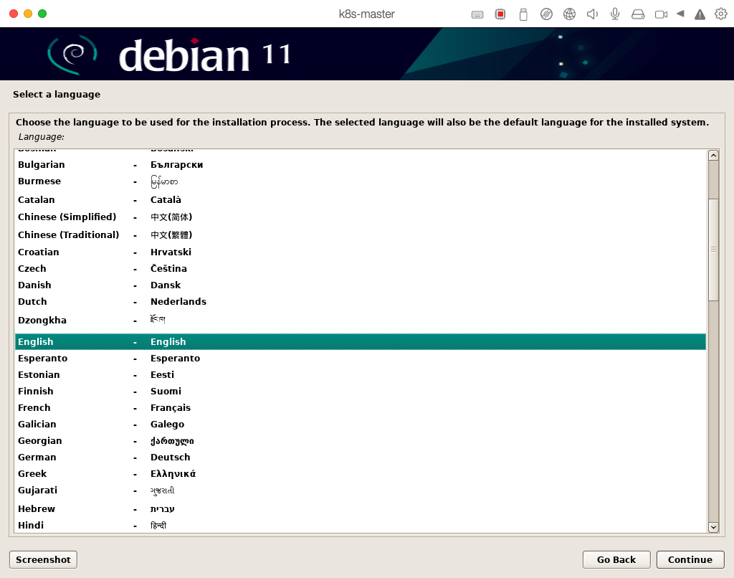This screenshot has width=734, height=578.
Task: Select Burmese in the language list
Action: (x=360, y=181)
